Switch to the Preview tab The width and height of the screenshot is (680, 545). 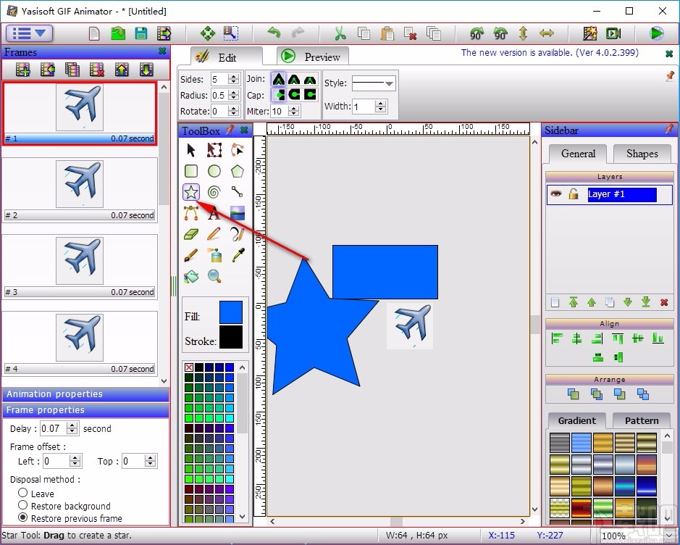[x=312, y=57]
